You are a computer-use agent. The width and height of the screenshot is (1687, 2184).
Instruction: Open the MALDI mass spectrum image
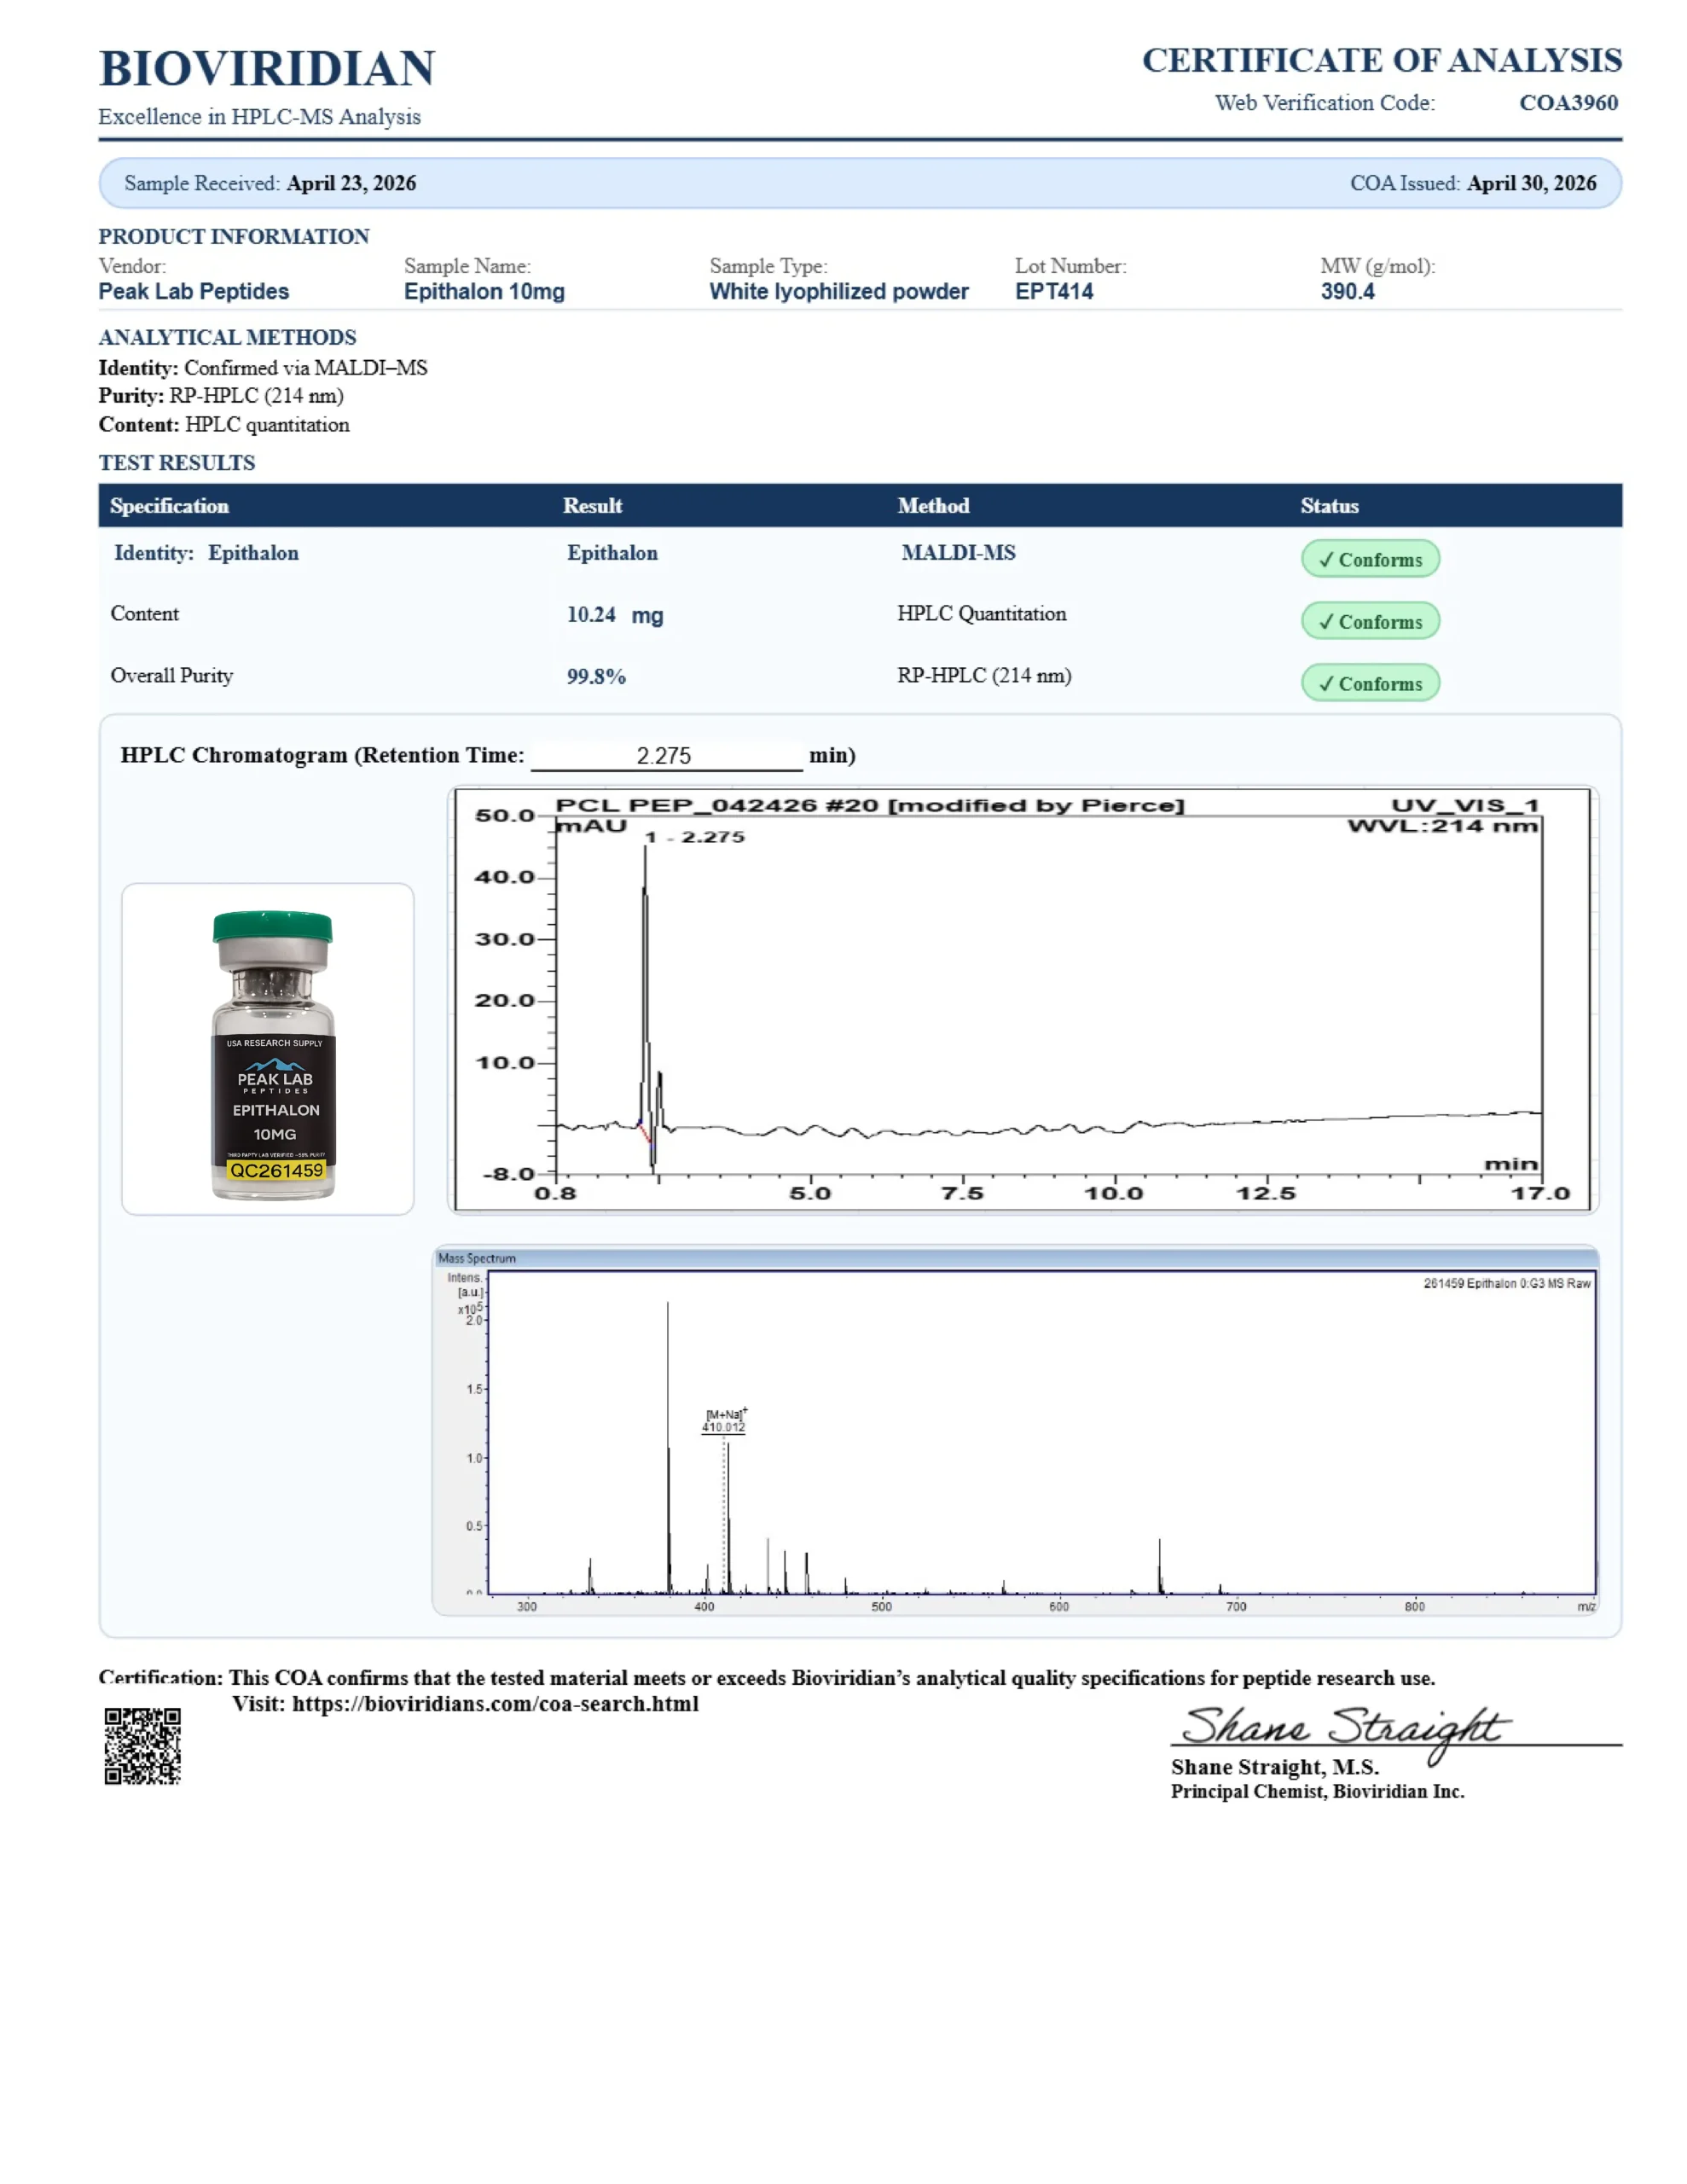click(1015, 1430)
